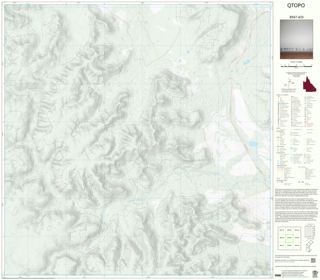This screenshot has height=280, width=320.
Task: Click the LAND USE legend heading
Action: [x=279, y=137]
